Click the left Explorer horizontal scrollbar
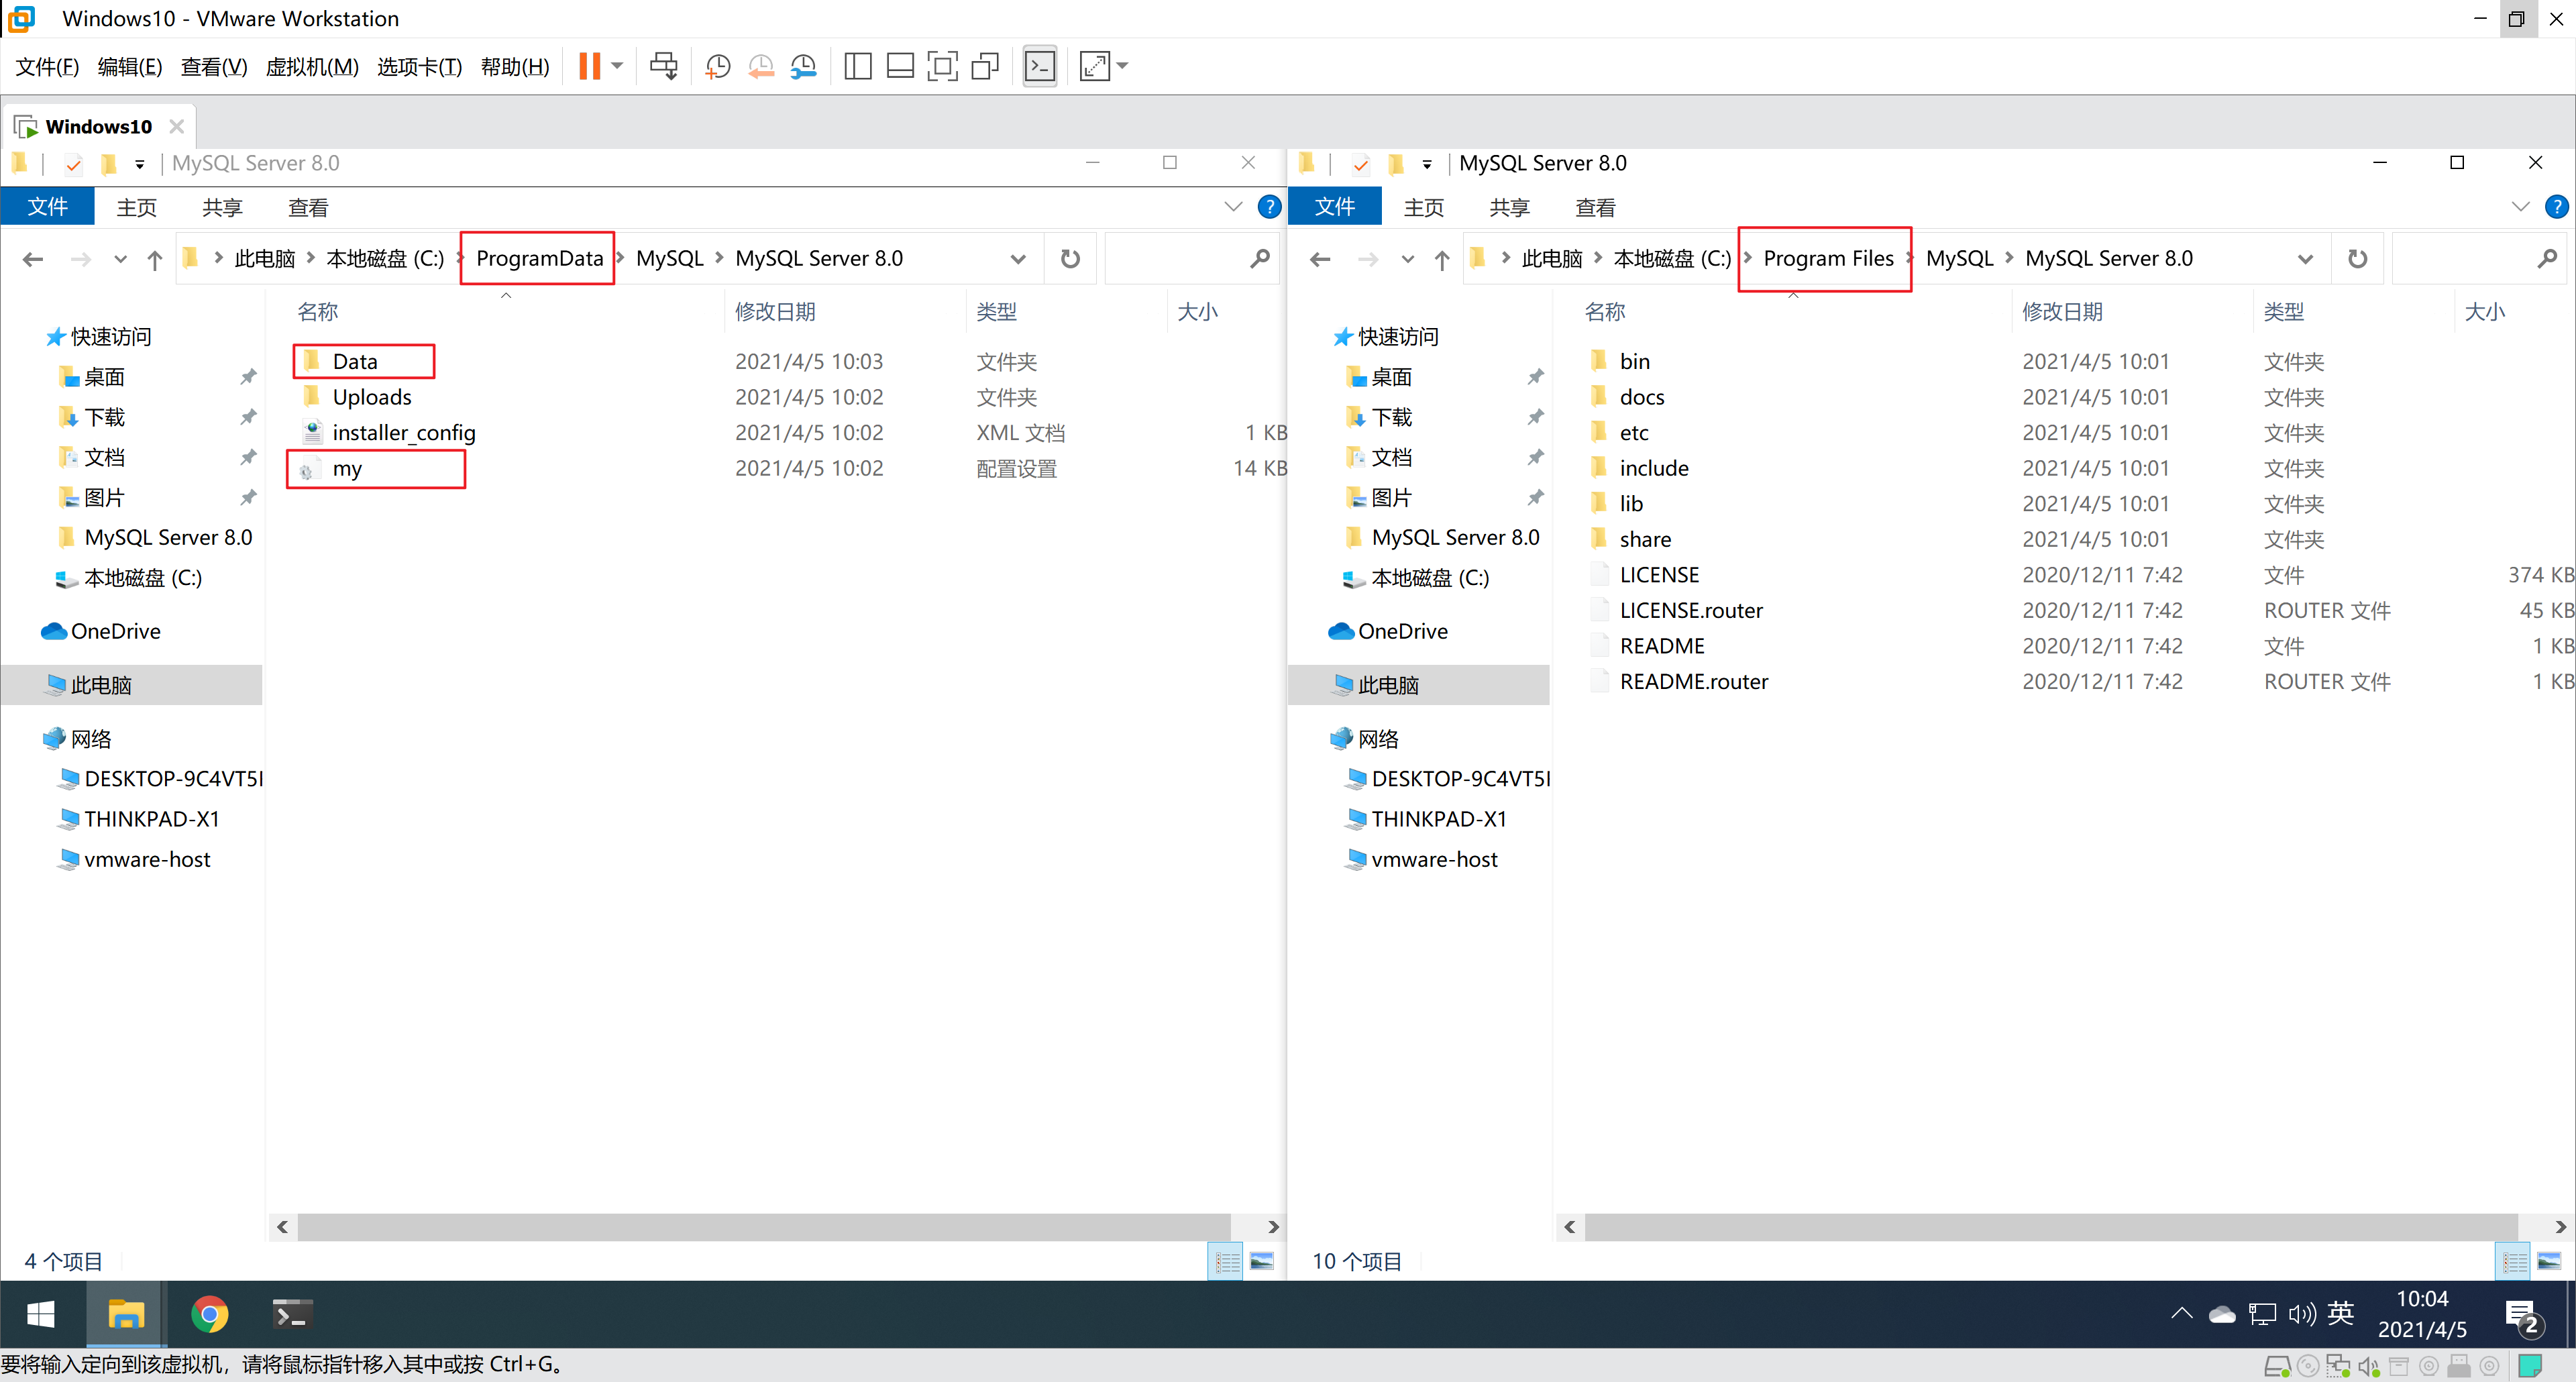The image size is (2576, 1382). (x=765, y=1226)
